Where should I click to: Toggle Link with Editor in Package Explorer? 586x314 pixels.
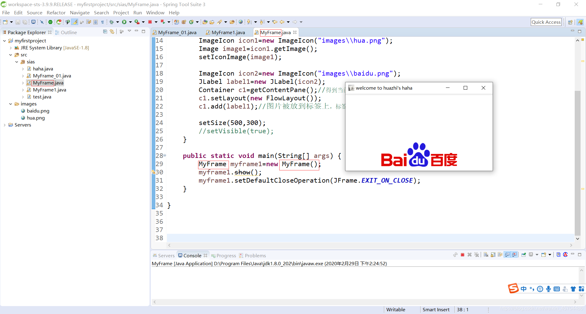[x=112, y=31]
